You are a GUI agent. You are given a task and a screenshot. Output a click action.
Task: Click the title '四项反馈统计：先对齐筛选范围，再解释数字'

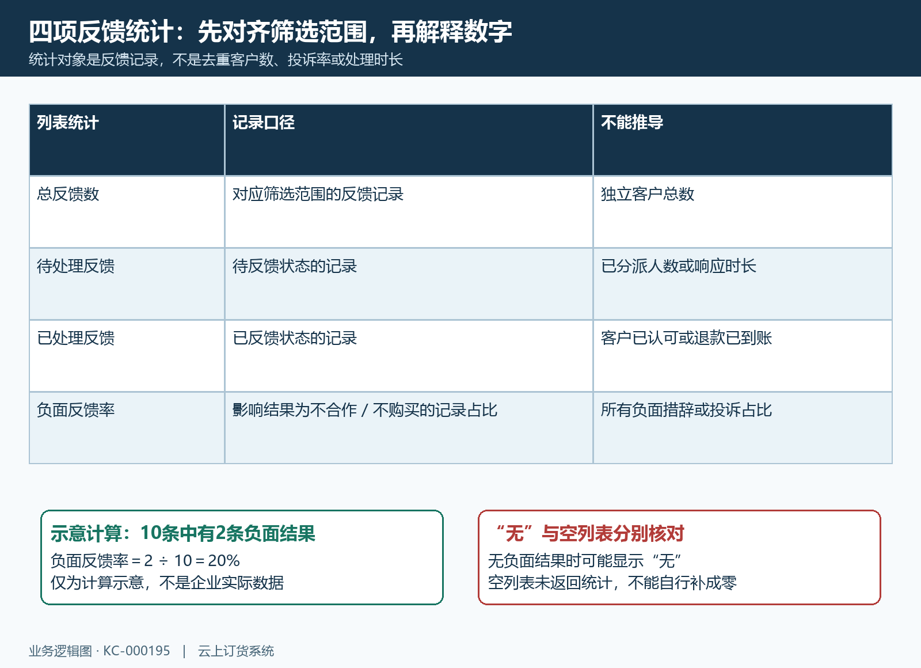point(271,31)
